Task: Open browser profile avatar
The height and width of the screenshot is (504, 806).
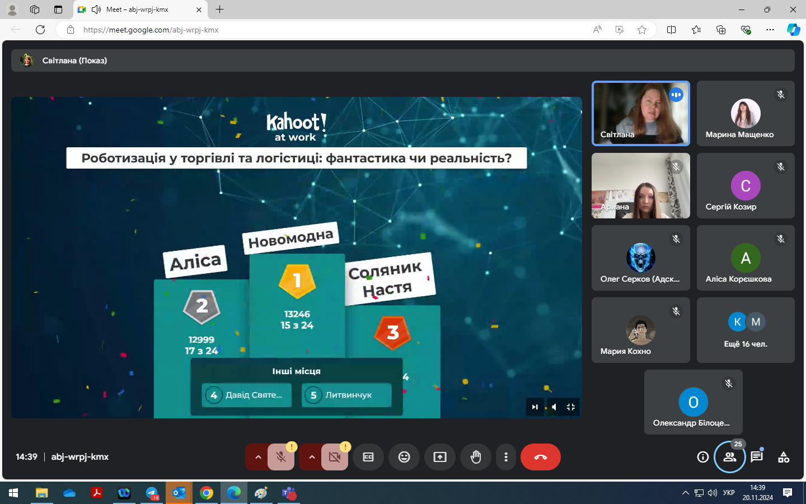Action: [12, 10]
